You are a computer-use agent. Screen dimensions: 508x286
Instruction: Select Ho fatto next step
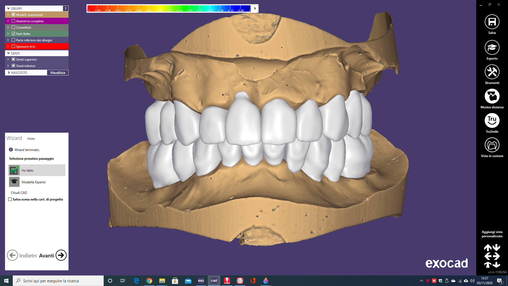[37, 170]
